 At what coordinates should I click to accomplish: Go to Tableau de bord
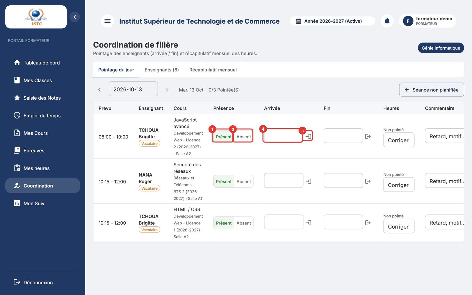tap(42, 63)
